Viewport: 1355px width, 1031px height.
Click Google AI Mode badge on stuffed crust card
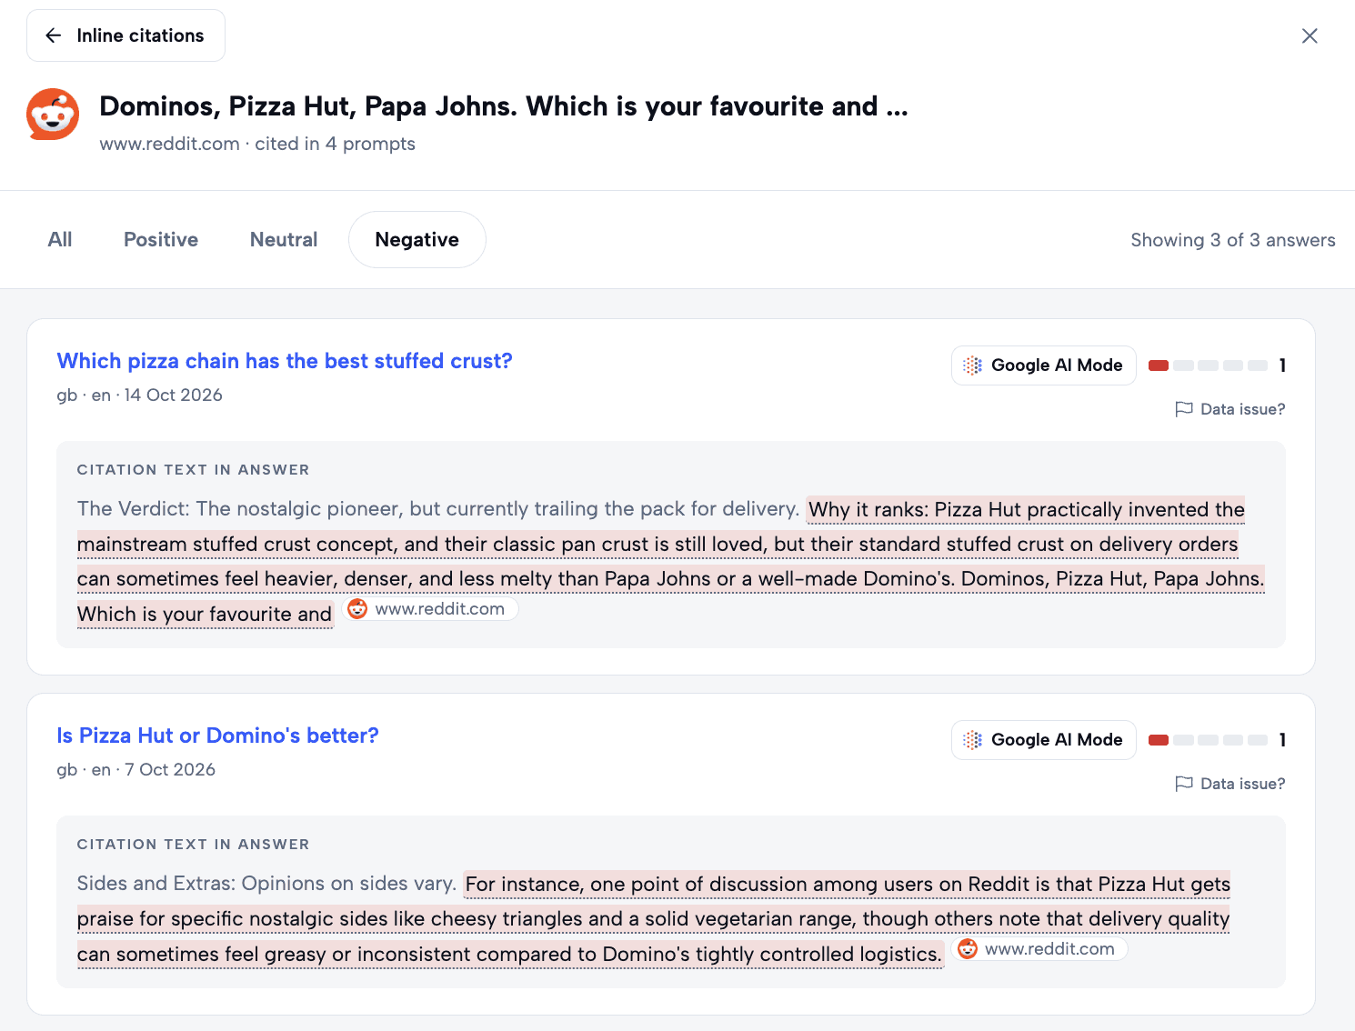pyautogui.click(x=1044, y=365)
